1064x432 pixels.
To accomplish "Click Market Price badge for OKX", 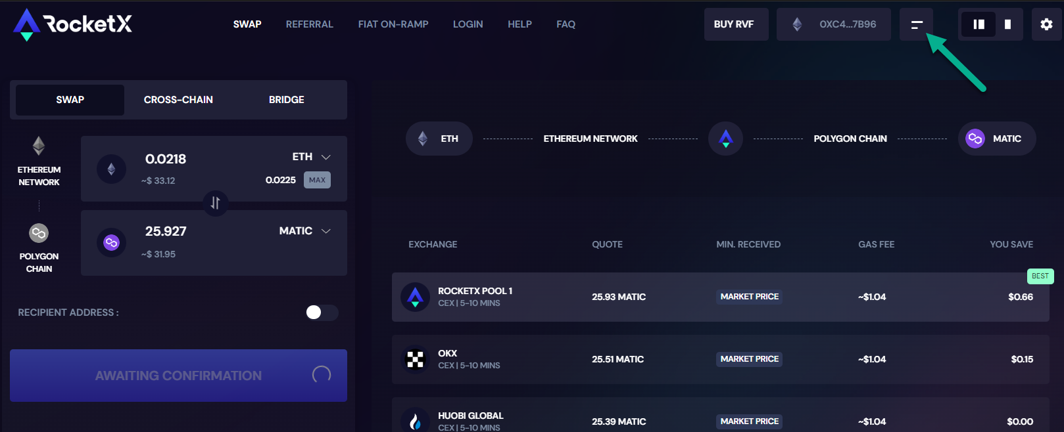I will pos(750,359).
